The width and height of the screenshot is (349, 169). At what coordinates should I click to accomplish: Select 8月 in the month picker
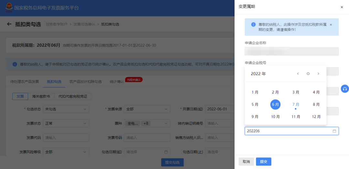tap(316, 104)
